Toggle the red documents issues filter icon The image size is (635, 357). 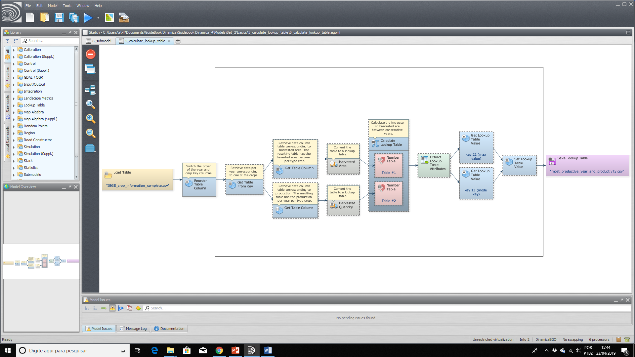(x=130, y=308)
